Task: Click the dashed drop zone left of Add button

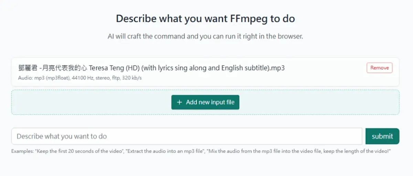Action: (92, 102)
